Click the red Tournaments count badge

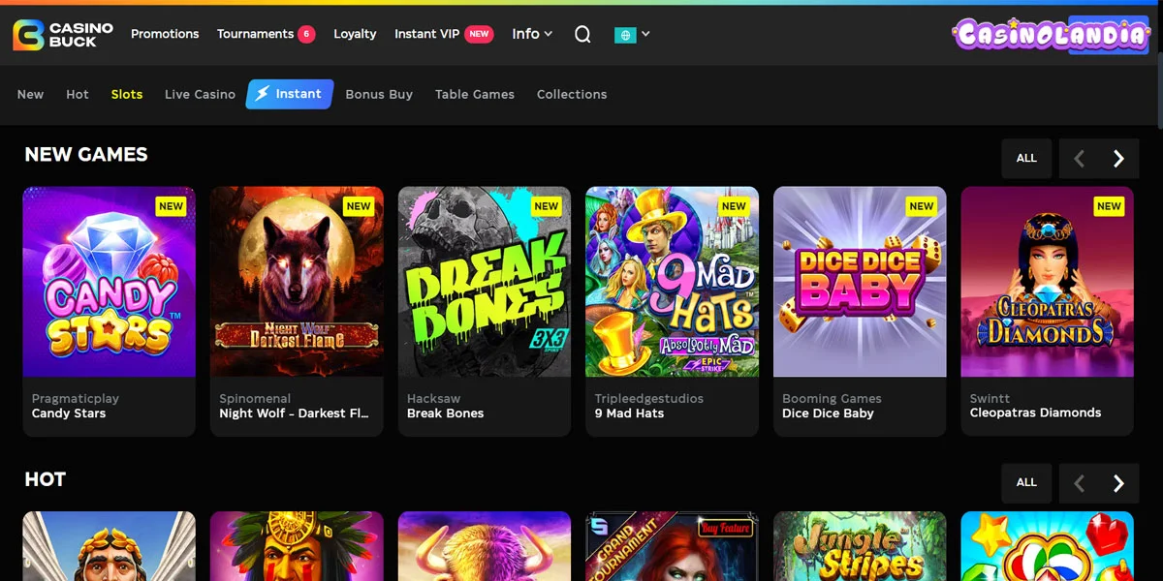(306, 34)
